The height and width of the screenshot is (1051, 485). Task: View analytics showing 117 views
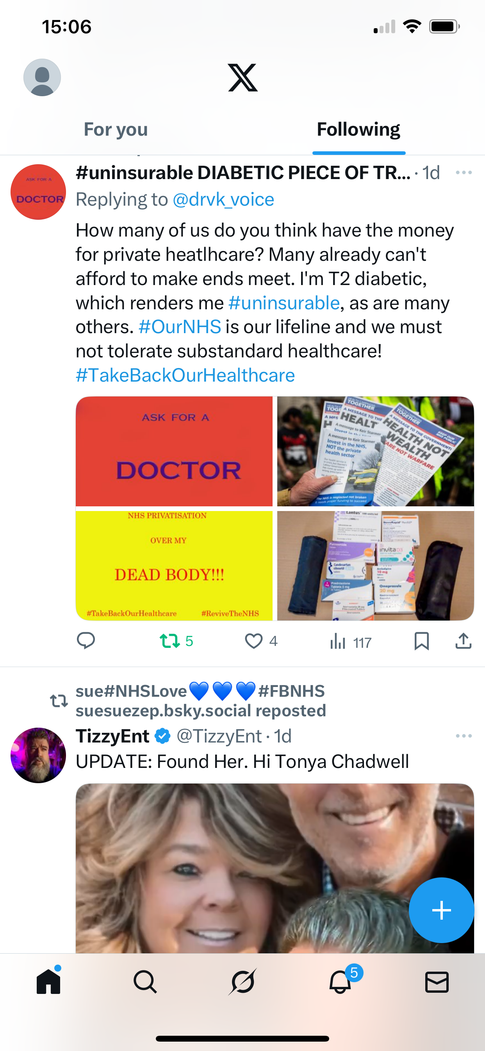[x=351, y=642]
